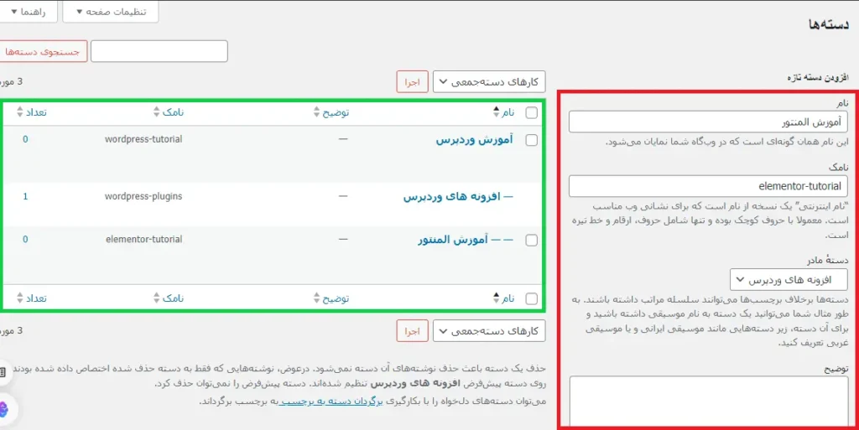Sort by توضیح using header sort arrows
The image size is (859, 430).
click(315, 112)
